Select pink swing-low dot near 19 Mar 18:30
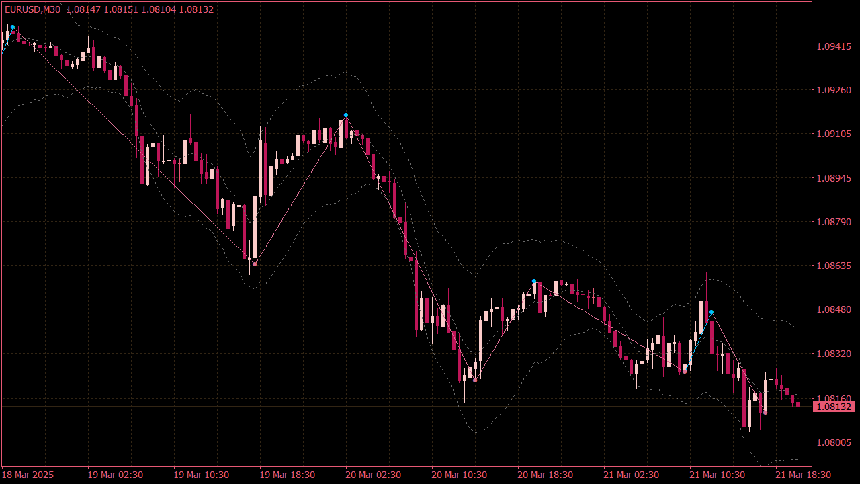 click(255, 264)
